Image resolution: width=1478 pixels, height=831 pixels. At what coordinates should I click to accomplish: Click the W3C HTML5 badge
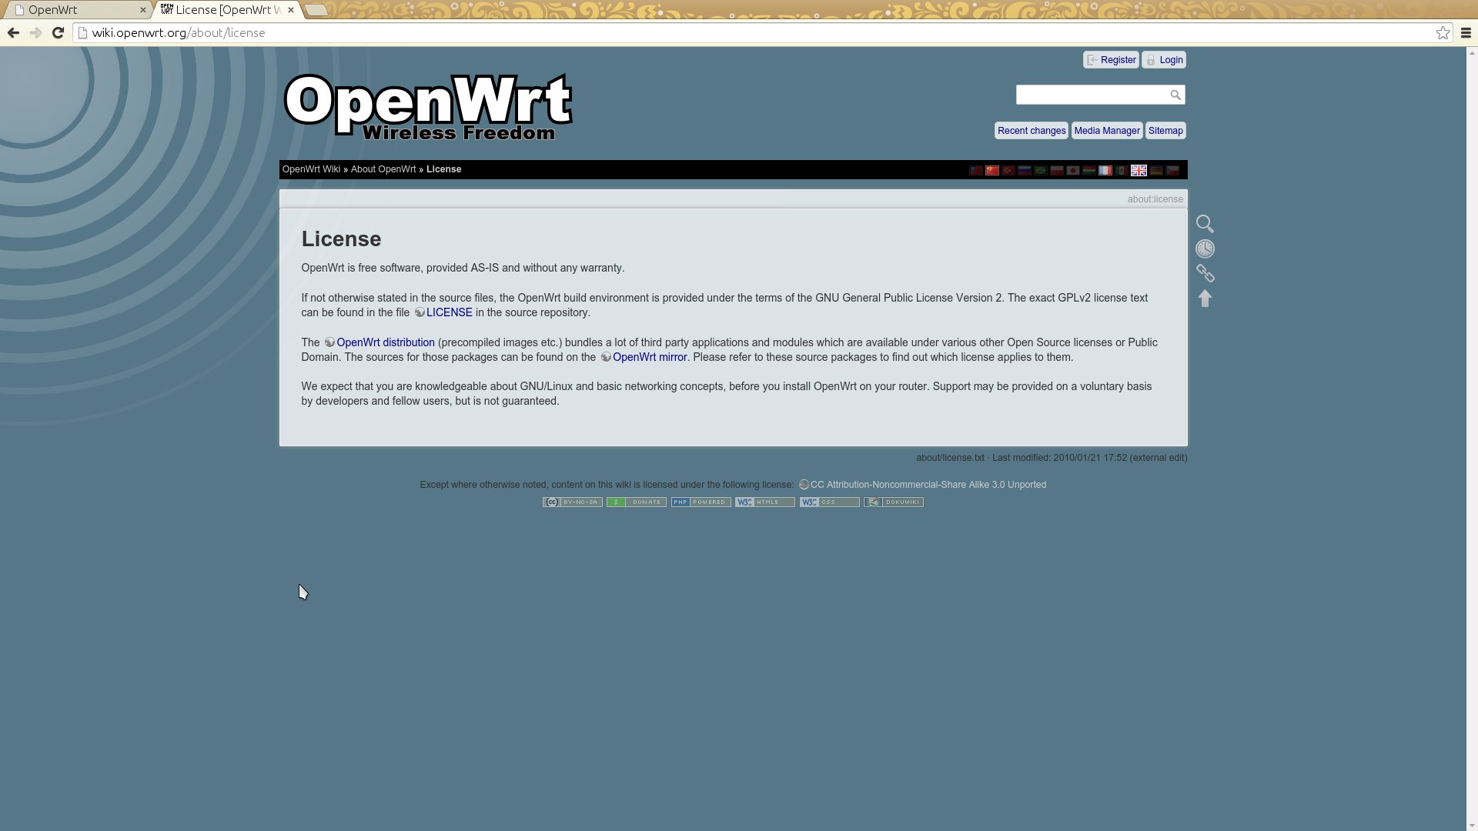(764, 502)
